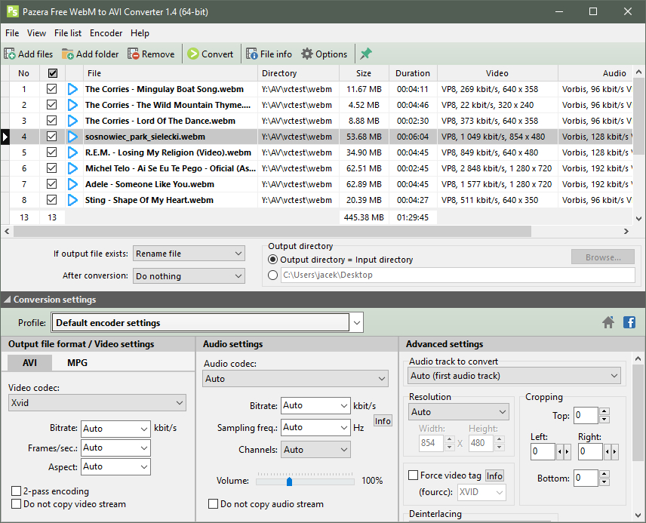Open the Facebook icon link
Screen dimensions: 646x523
(x=629, y=322)
